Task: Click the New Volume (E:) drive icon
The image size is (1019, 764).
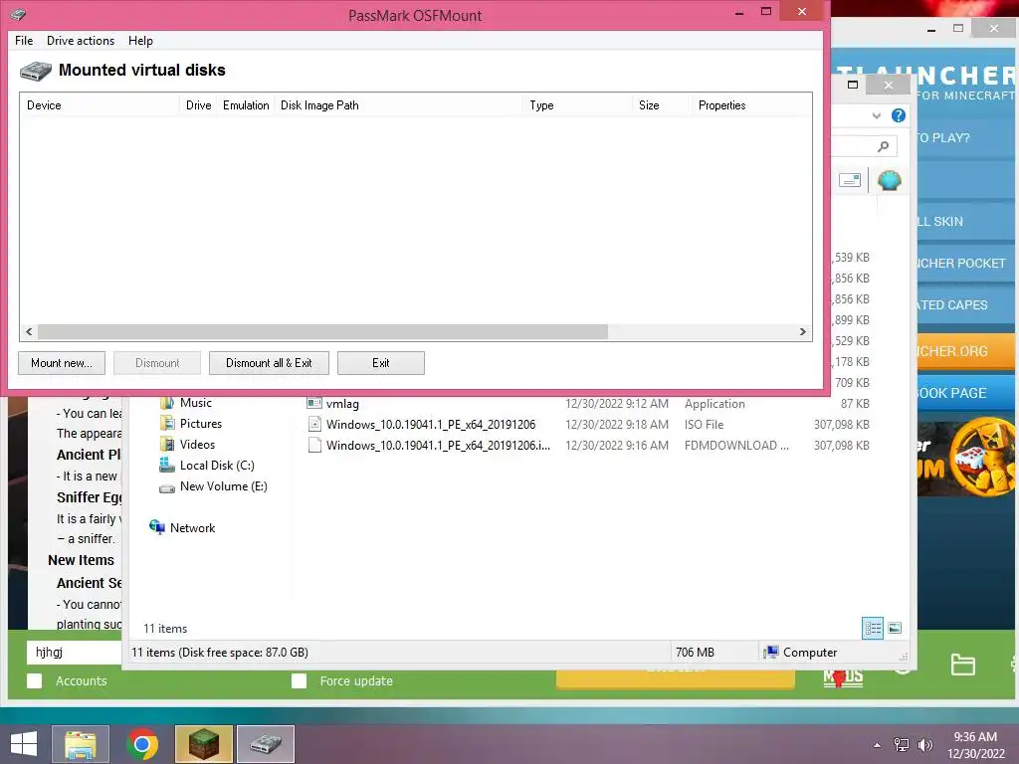Action: pyautogui.click(x=167, y=487)
